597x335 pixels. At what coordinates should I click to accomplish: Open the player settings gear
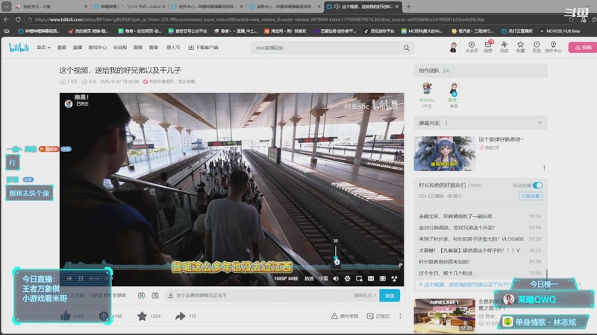347,278
